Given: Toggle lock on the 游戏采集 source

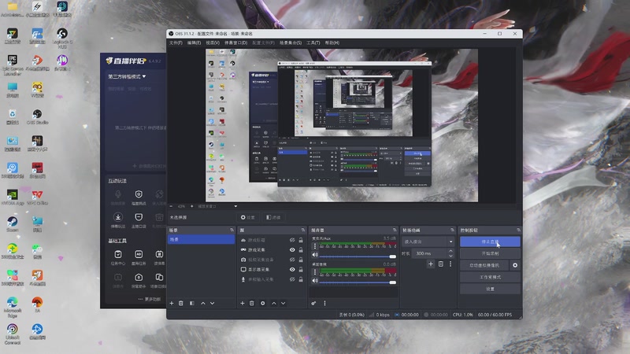Looking at the screenshot, I should pos(301,249).
